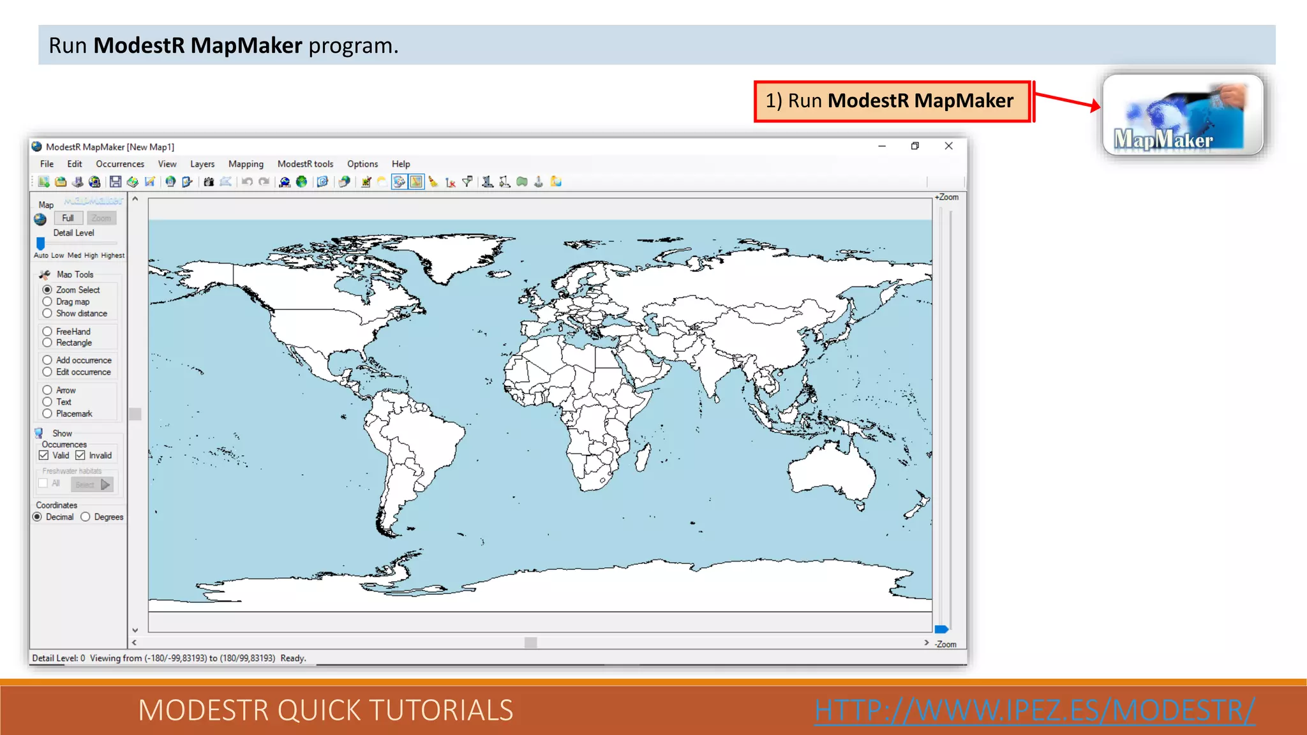Image resolution: width=1307 pixels, height=735 pixels.
Task: Open the Edit menu
Action: [75, 164]
